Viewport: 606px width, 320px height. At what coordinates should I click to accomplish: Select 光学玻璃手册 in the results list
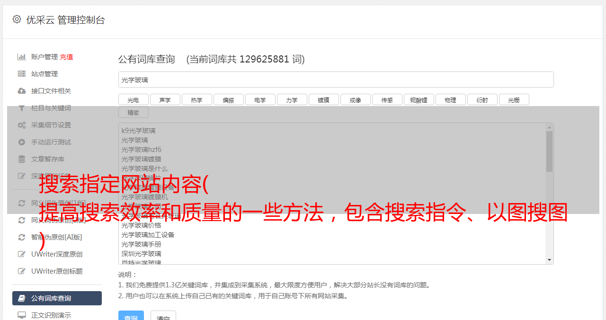(141, 244)
